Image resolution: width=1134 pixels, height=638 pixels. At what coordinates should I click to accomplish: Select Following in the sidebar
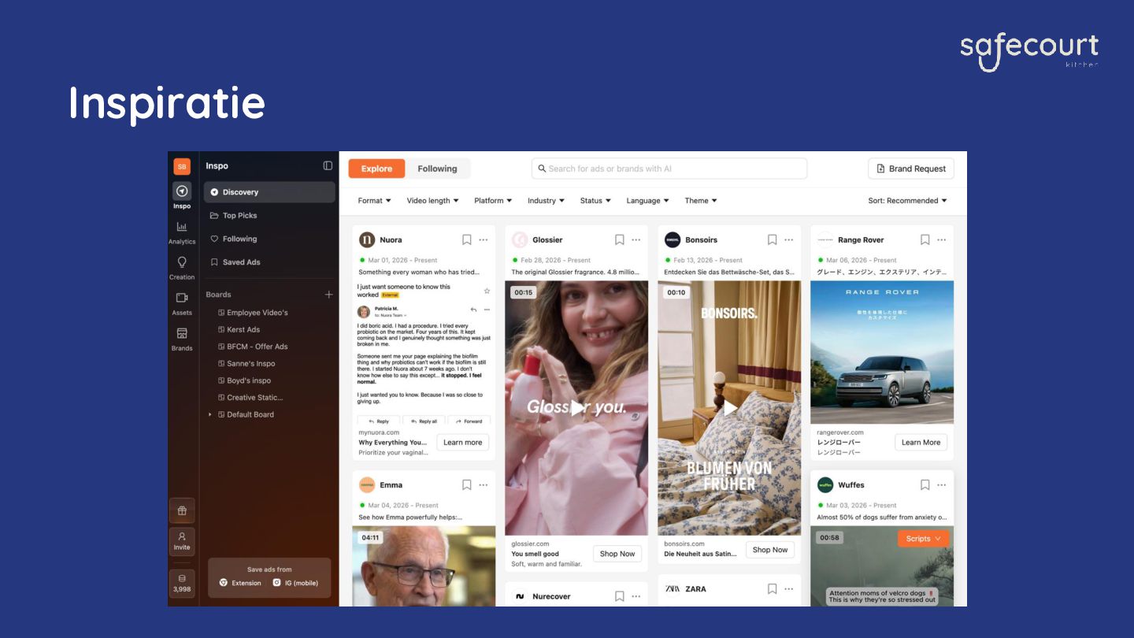pyautogui.click(x=269, y=239)
